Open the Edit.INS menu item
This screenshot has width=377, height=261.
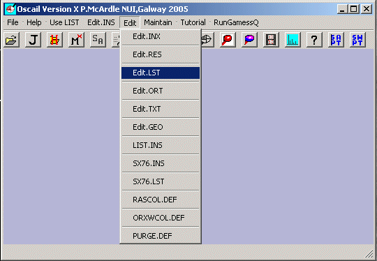tap(101, 22)
